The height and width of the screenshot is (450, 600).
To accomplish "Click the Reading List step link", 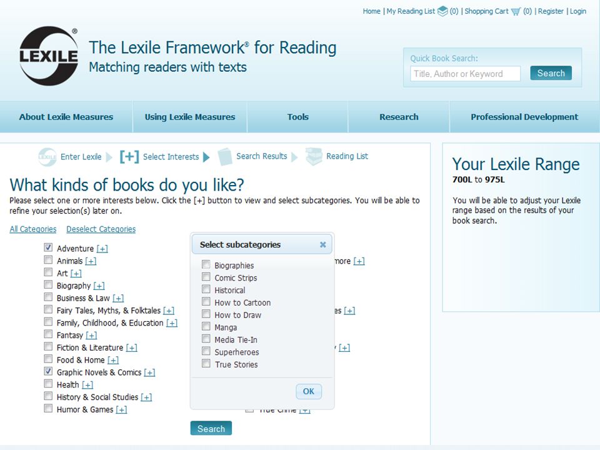I will 347,156.
